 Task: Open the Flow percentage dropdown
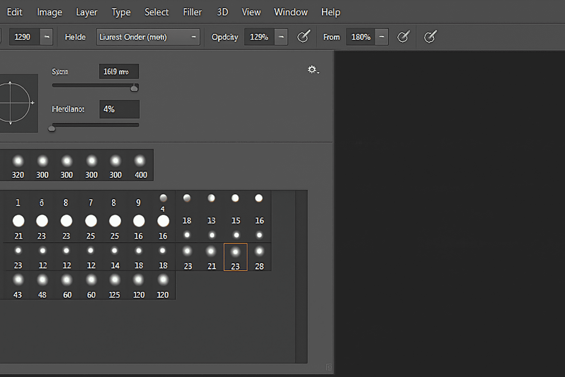[381, 37]
